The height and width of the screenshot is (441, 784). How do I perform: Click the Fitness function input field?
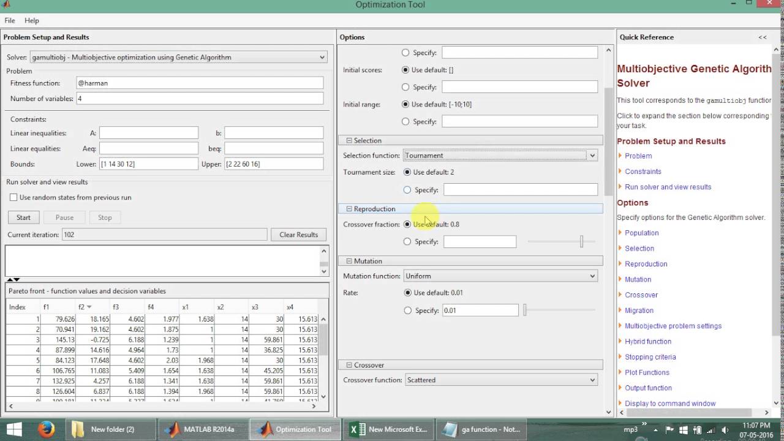pyautogui.click(x=200, y=83)
